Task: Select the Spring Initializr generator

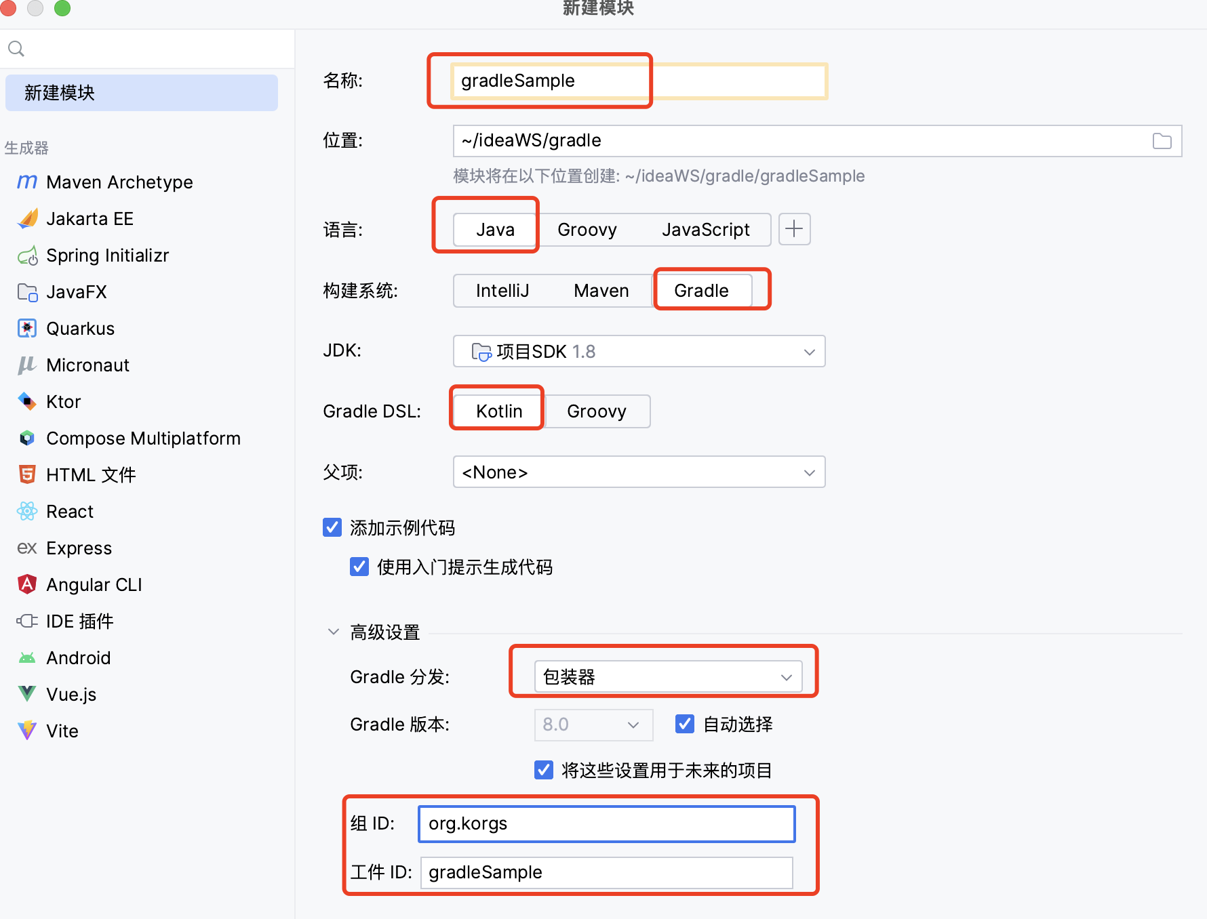Action: [107, 256]
